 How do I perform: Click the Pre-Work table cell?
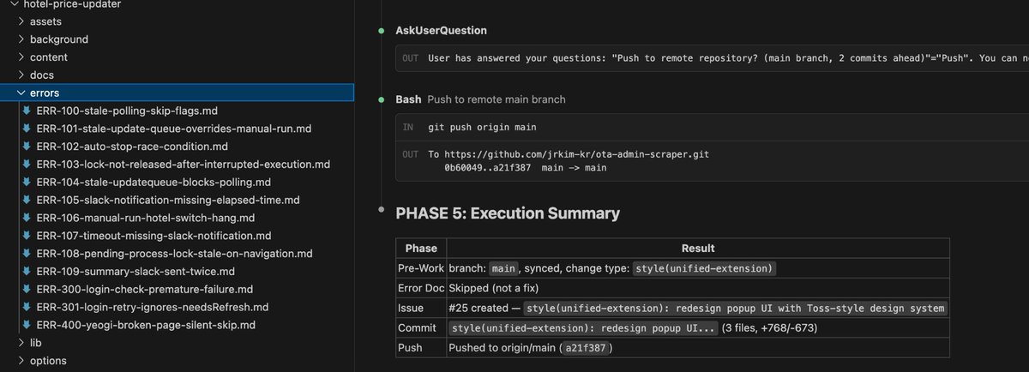420,268
